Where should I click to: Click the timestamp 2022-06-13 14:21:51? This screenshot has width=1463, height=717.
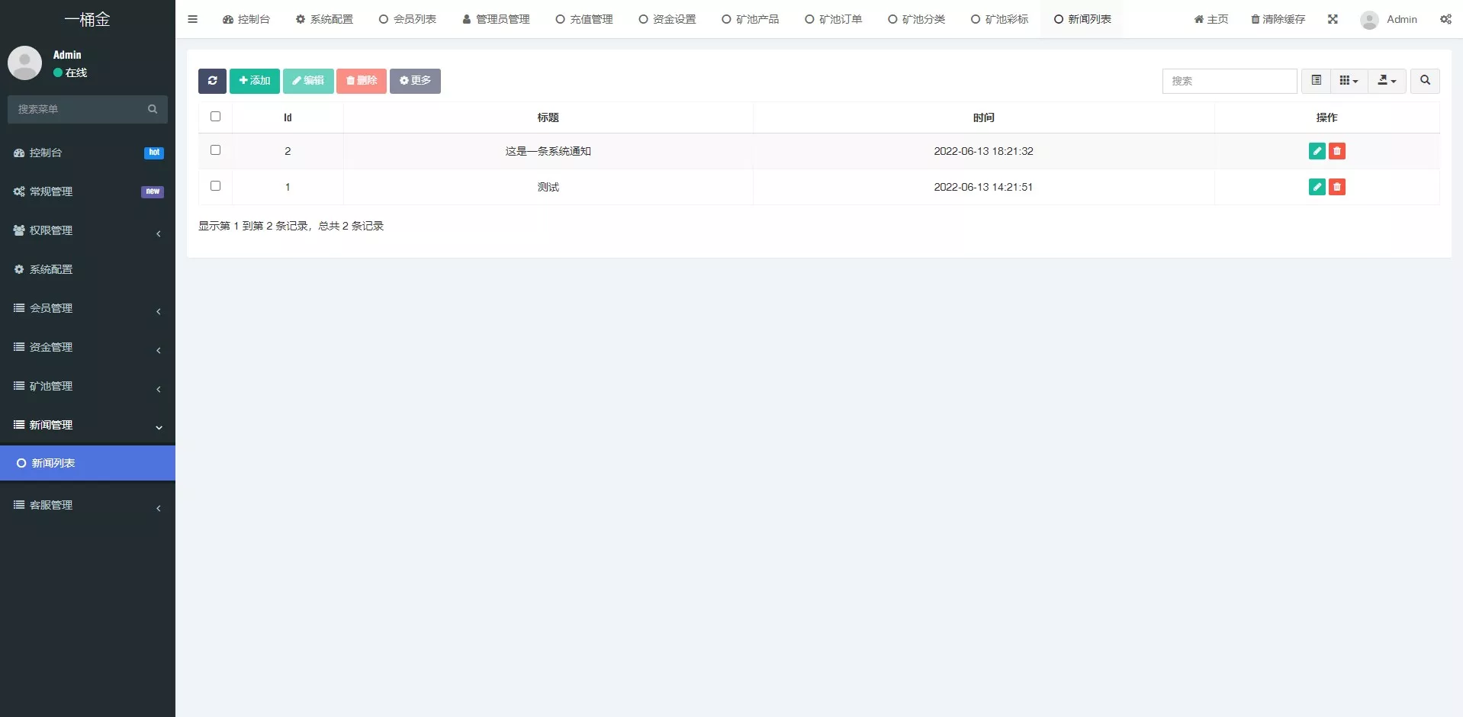pos(983,187)
